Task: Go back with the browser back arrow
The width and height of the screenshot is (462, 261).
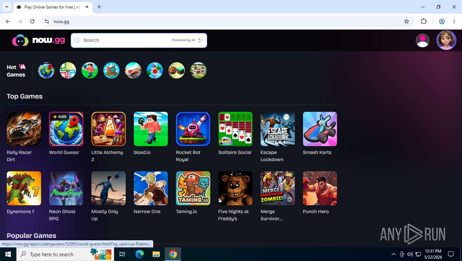Action: (8, 21)
